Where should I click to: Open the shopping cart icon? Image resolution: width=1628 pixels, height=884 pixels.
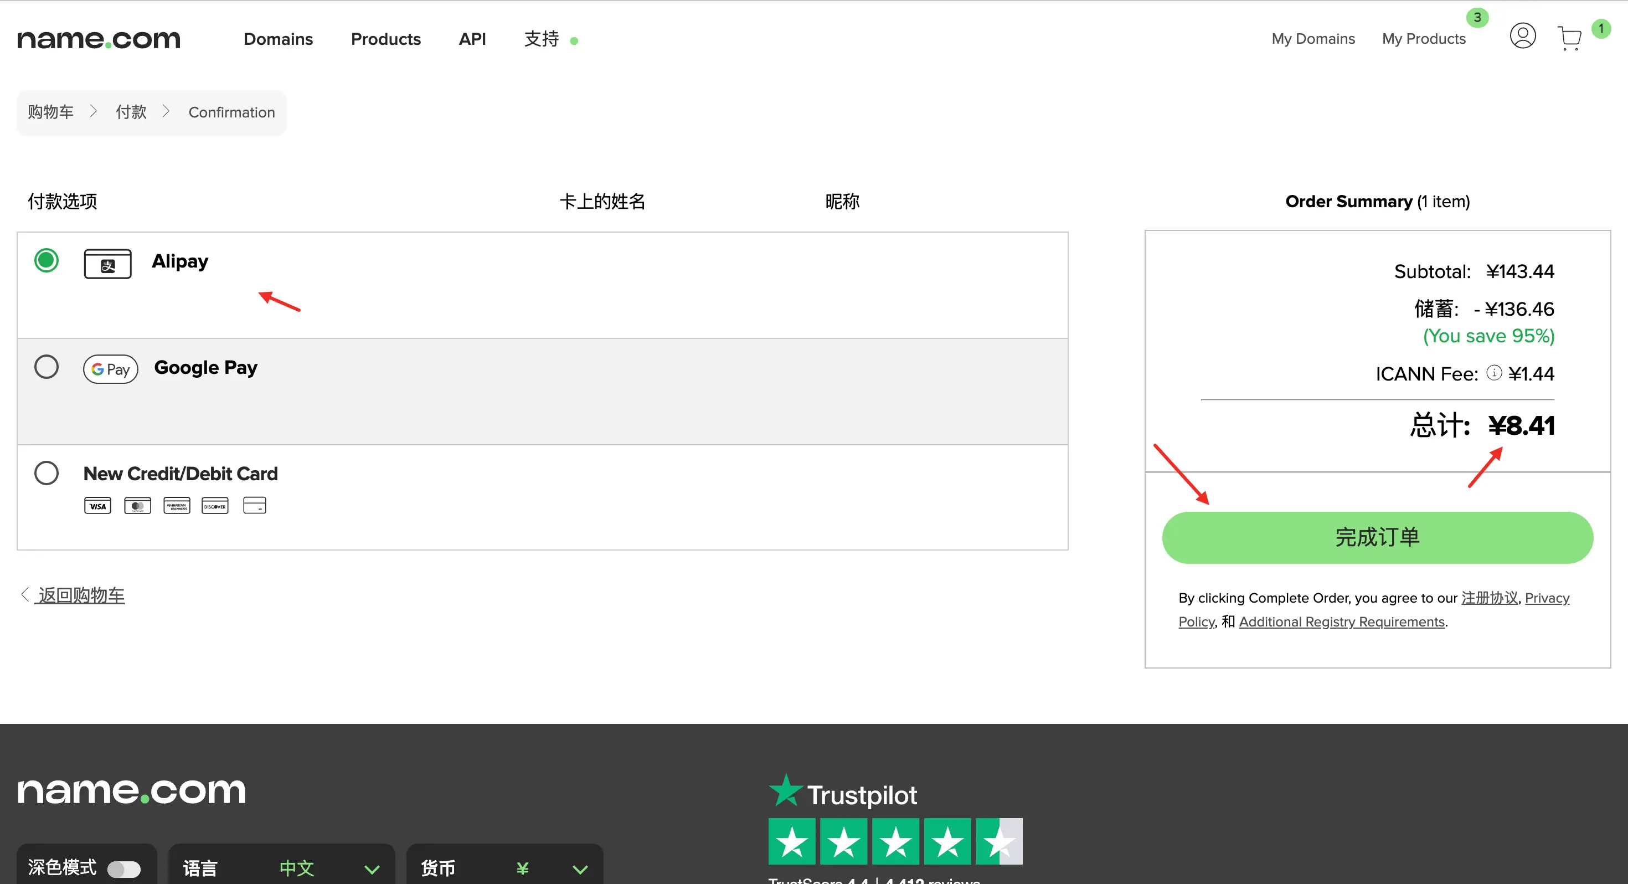(x=1569, y=38)
